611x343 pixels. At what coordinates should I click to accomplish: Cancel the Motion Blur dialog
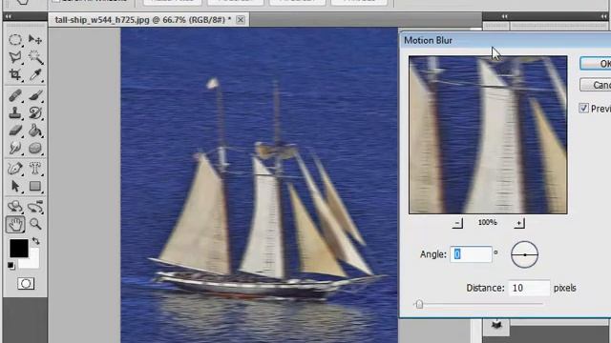coord(596,85)
